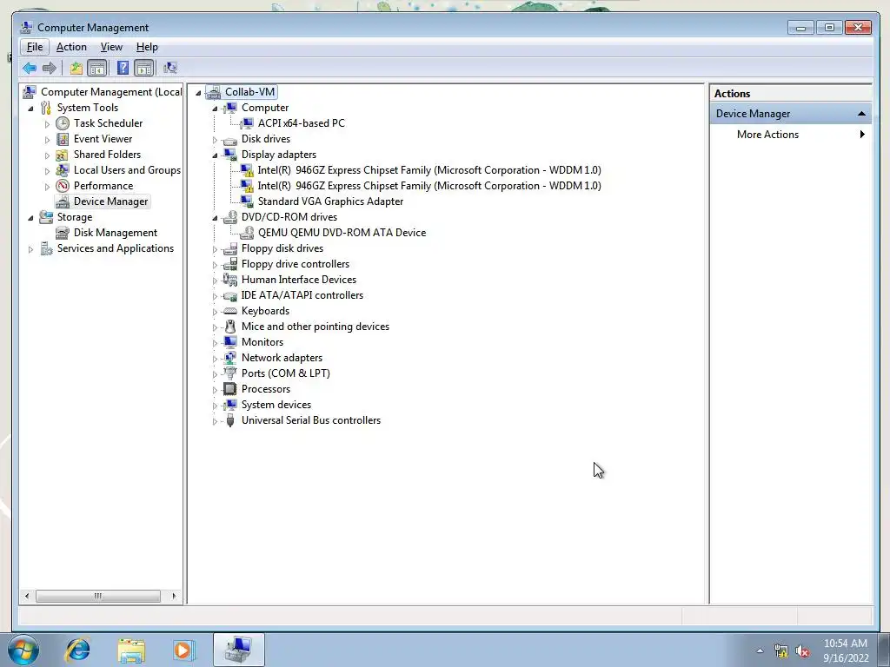Click the Performance gauge icon
Image resolution: width=890 pixels, height=667 pixels.
click(63, 186)
